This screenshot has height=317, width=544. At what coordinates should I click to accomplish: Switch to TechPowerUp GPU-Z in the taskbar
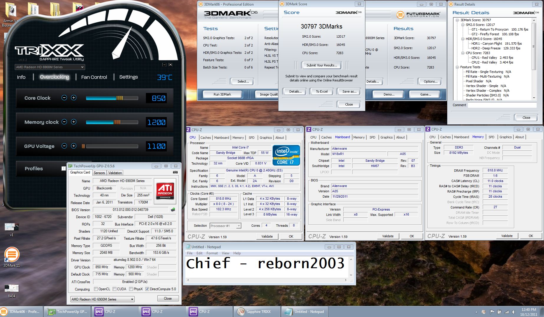coord(68,312)
